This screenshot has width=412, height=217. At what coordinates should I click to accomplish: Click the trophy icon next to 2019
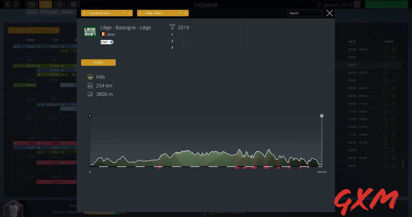point(173,27)
